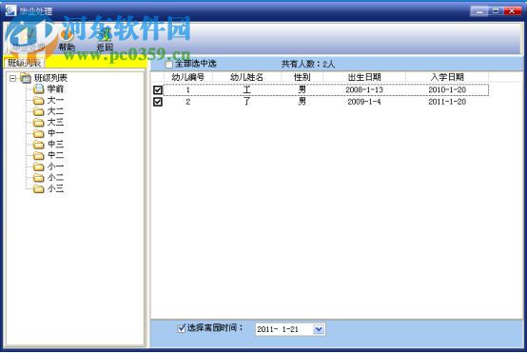Click the 性别 column header

coord(302,77)
